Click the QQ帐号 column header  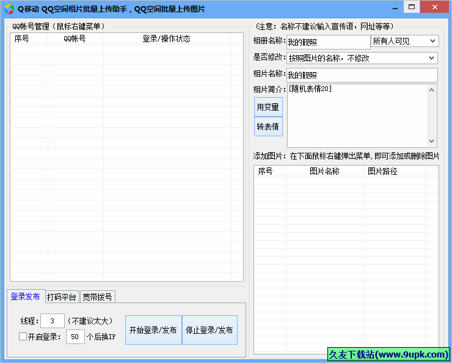click(x=75, y=38)
